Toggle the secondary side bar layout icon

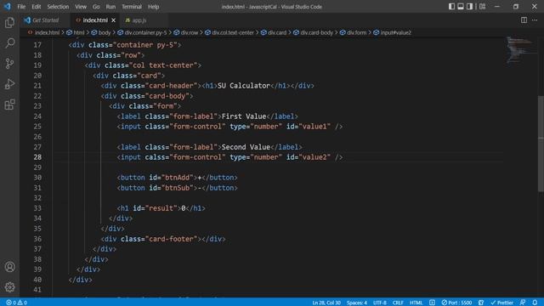pos(469,7)
